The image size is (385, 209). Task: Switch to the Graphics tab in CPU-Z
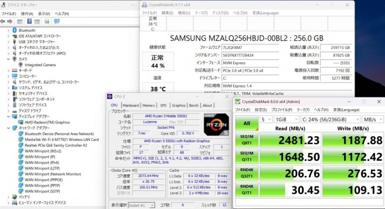pyautogui.click(x=179, y=105)
